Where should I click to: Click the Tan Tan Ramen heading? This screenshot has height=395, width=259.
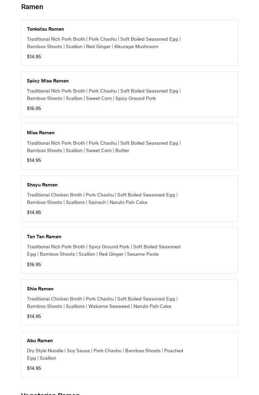point(44,237)
